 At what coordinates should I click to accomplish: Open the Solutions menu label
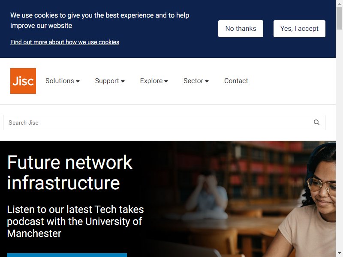(60, 81)
